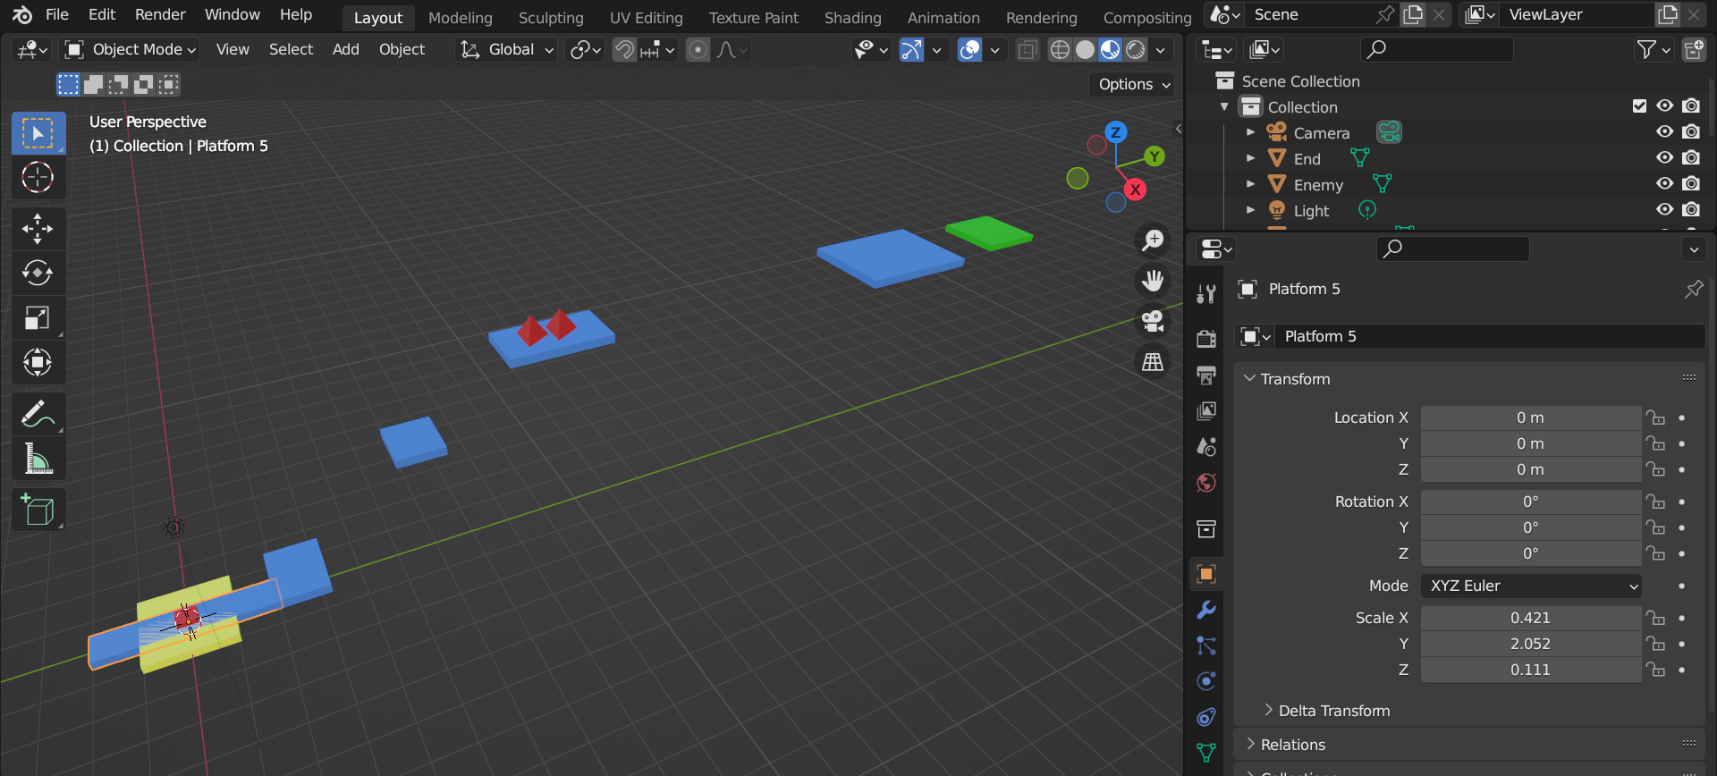Expand the Delta Transform section
1717x776 pixels.
pyautogui.click(x=1333, y=711)
